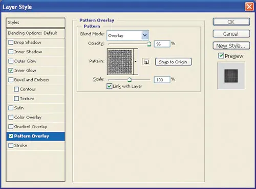The height and width of the screenshot is (189, 256).
Task: Click the Scale slider handle
Action: tap(130, 80)
